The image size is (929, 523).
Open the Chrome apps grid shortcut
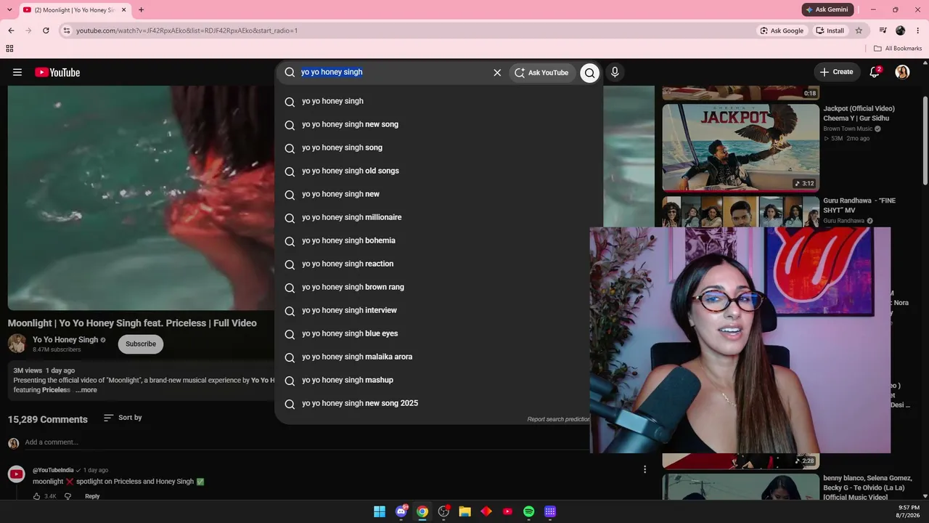point(9,49)
